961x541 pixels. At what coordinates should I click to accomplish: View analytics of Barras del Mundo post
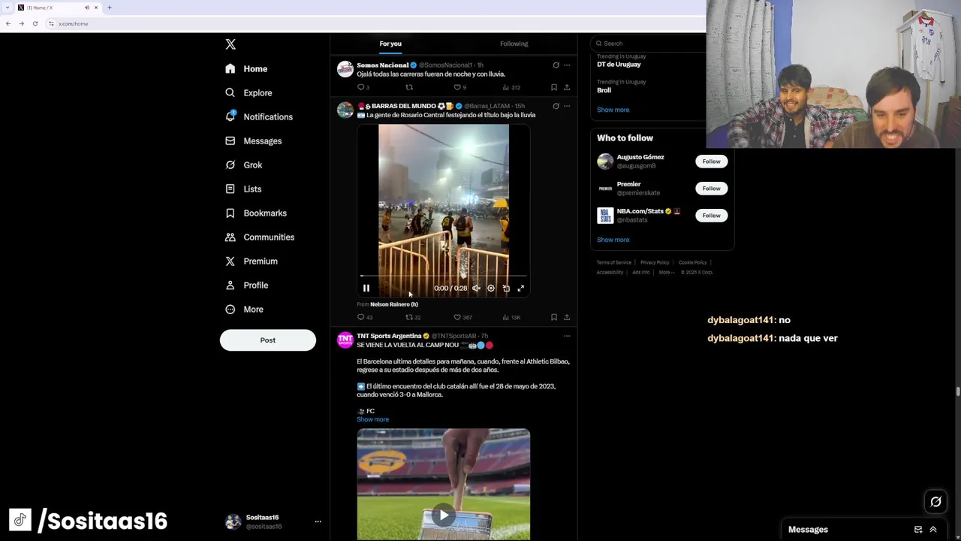(x=511, y=317)
